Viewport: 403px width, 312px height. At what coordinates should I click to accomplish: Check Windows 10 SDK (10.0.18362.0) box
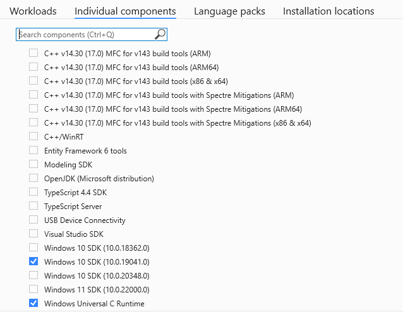click(33, 247)
